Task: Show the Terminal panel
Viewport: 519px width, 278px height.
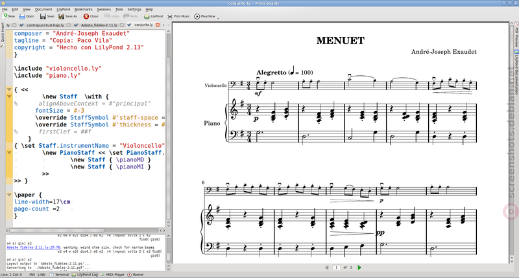Action: click(x=59, y=275)
